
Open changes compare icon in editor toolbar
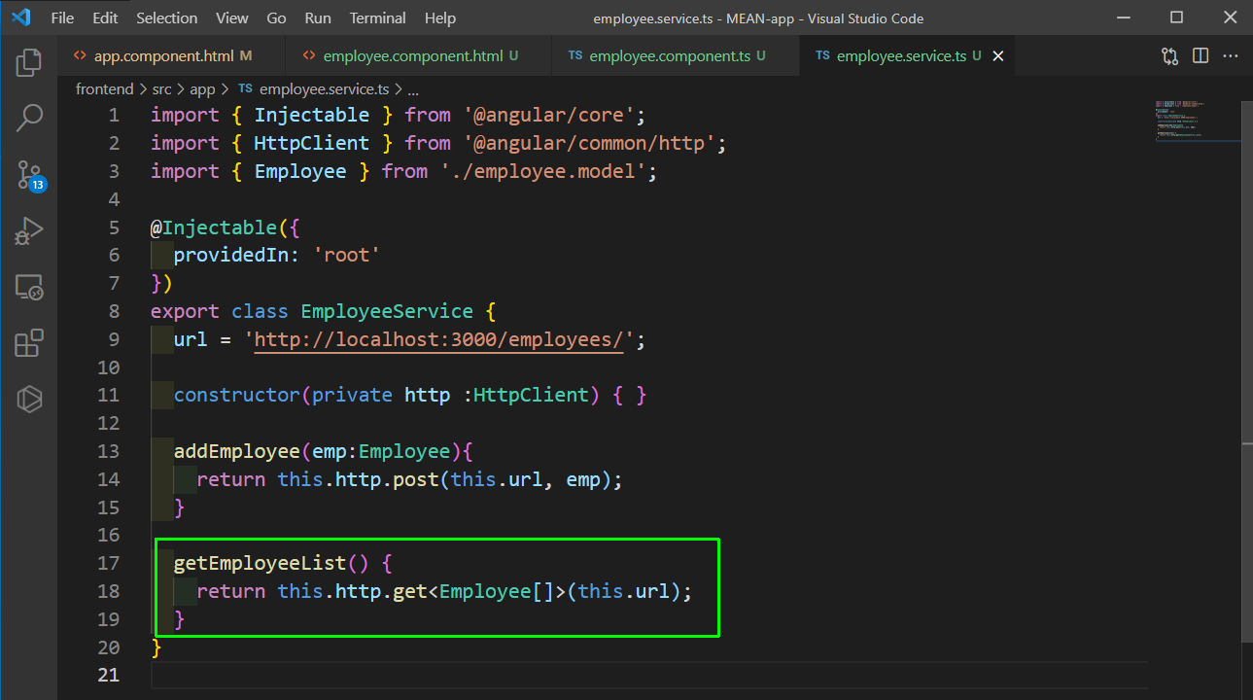pos(1169,56)
